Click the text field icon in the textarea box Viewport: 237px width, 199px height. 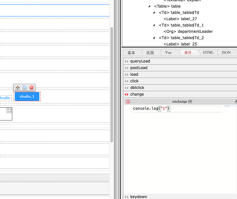(9, 110)
